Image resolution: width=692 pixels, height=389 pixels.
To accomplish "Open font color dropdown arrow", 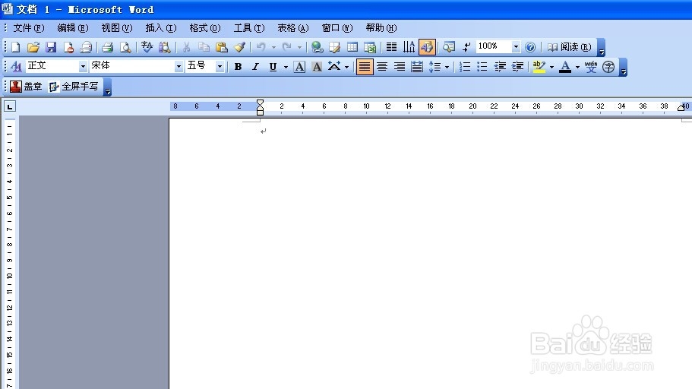I will 577,67.
